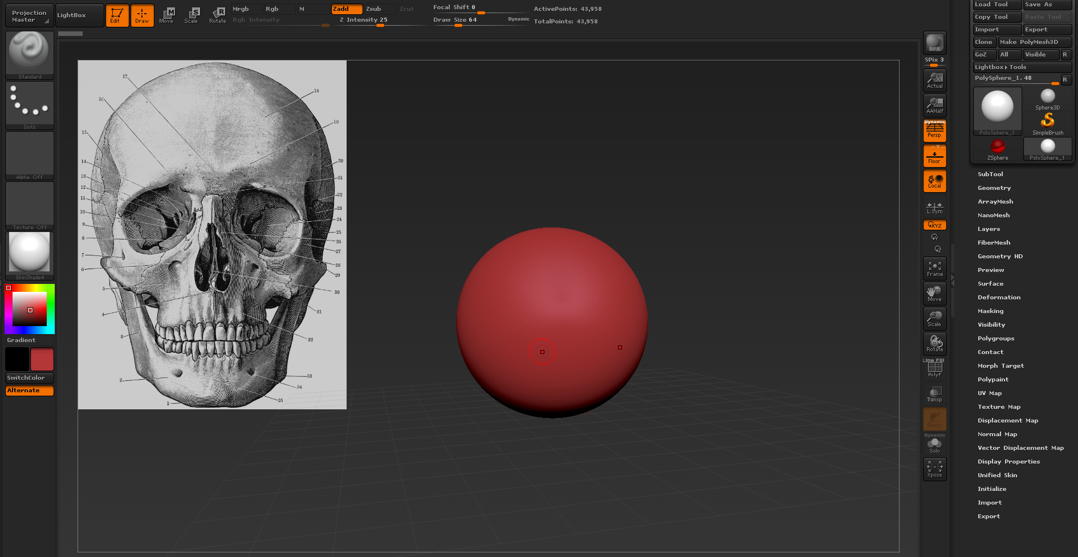Image resolution: width=1078 pixels, height=557 pixels.
Task: Toggle Persp perspective icon
Action: coord(935,131)
